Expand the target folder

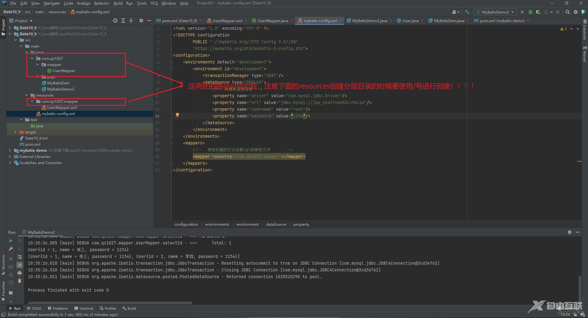click(x=15, y=132)
